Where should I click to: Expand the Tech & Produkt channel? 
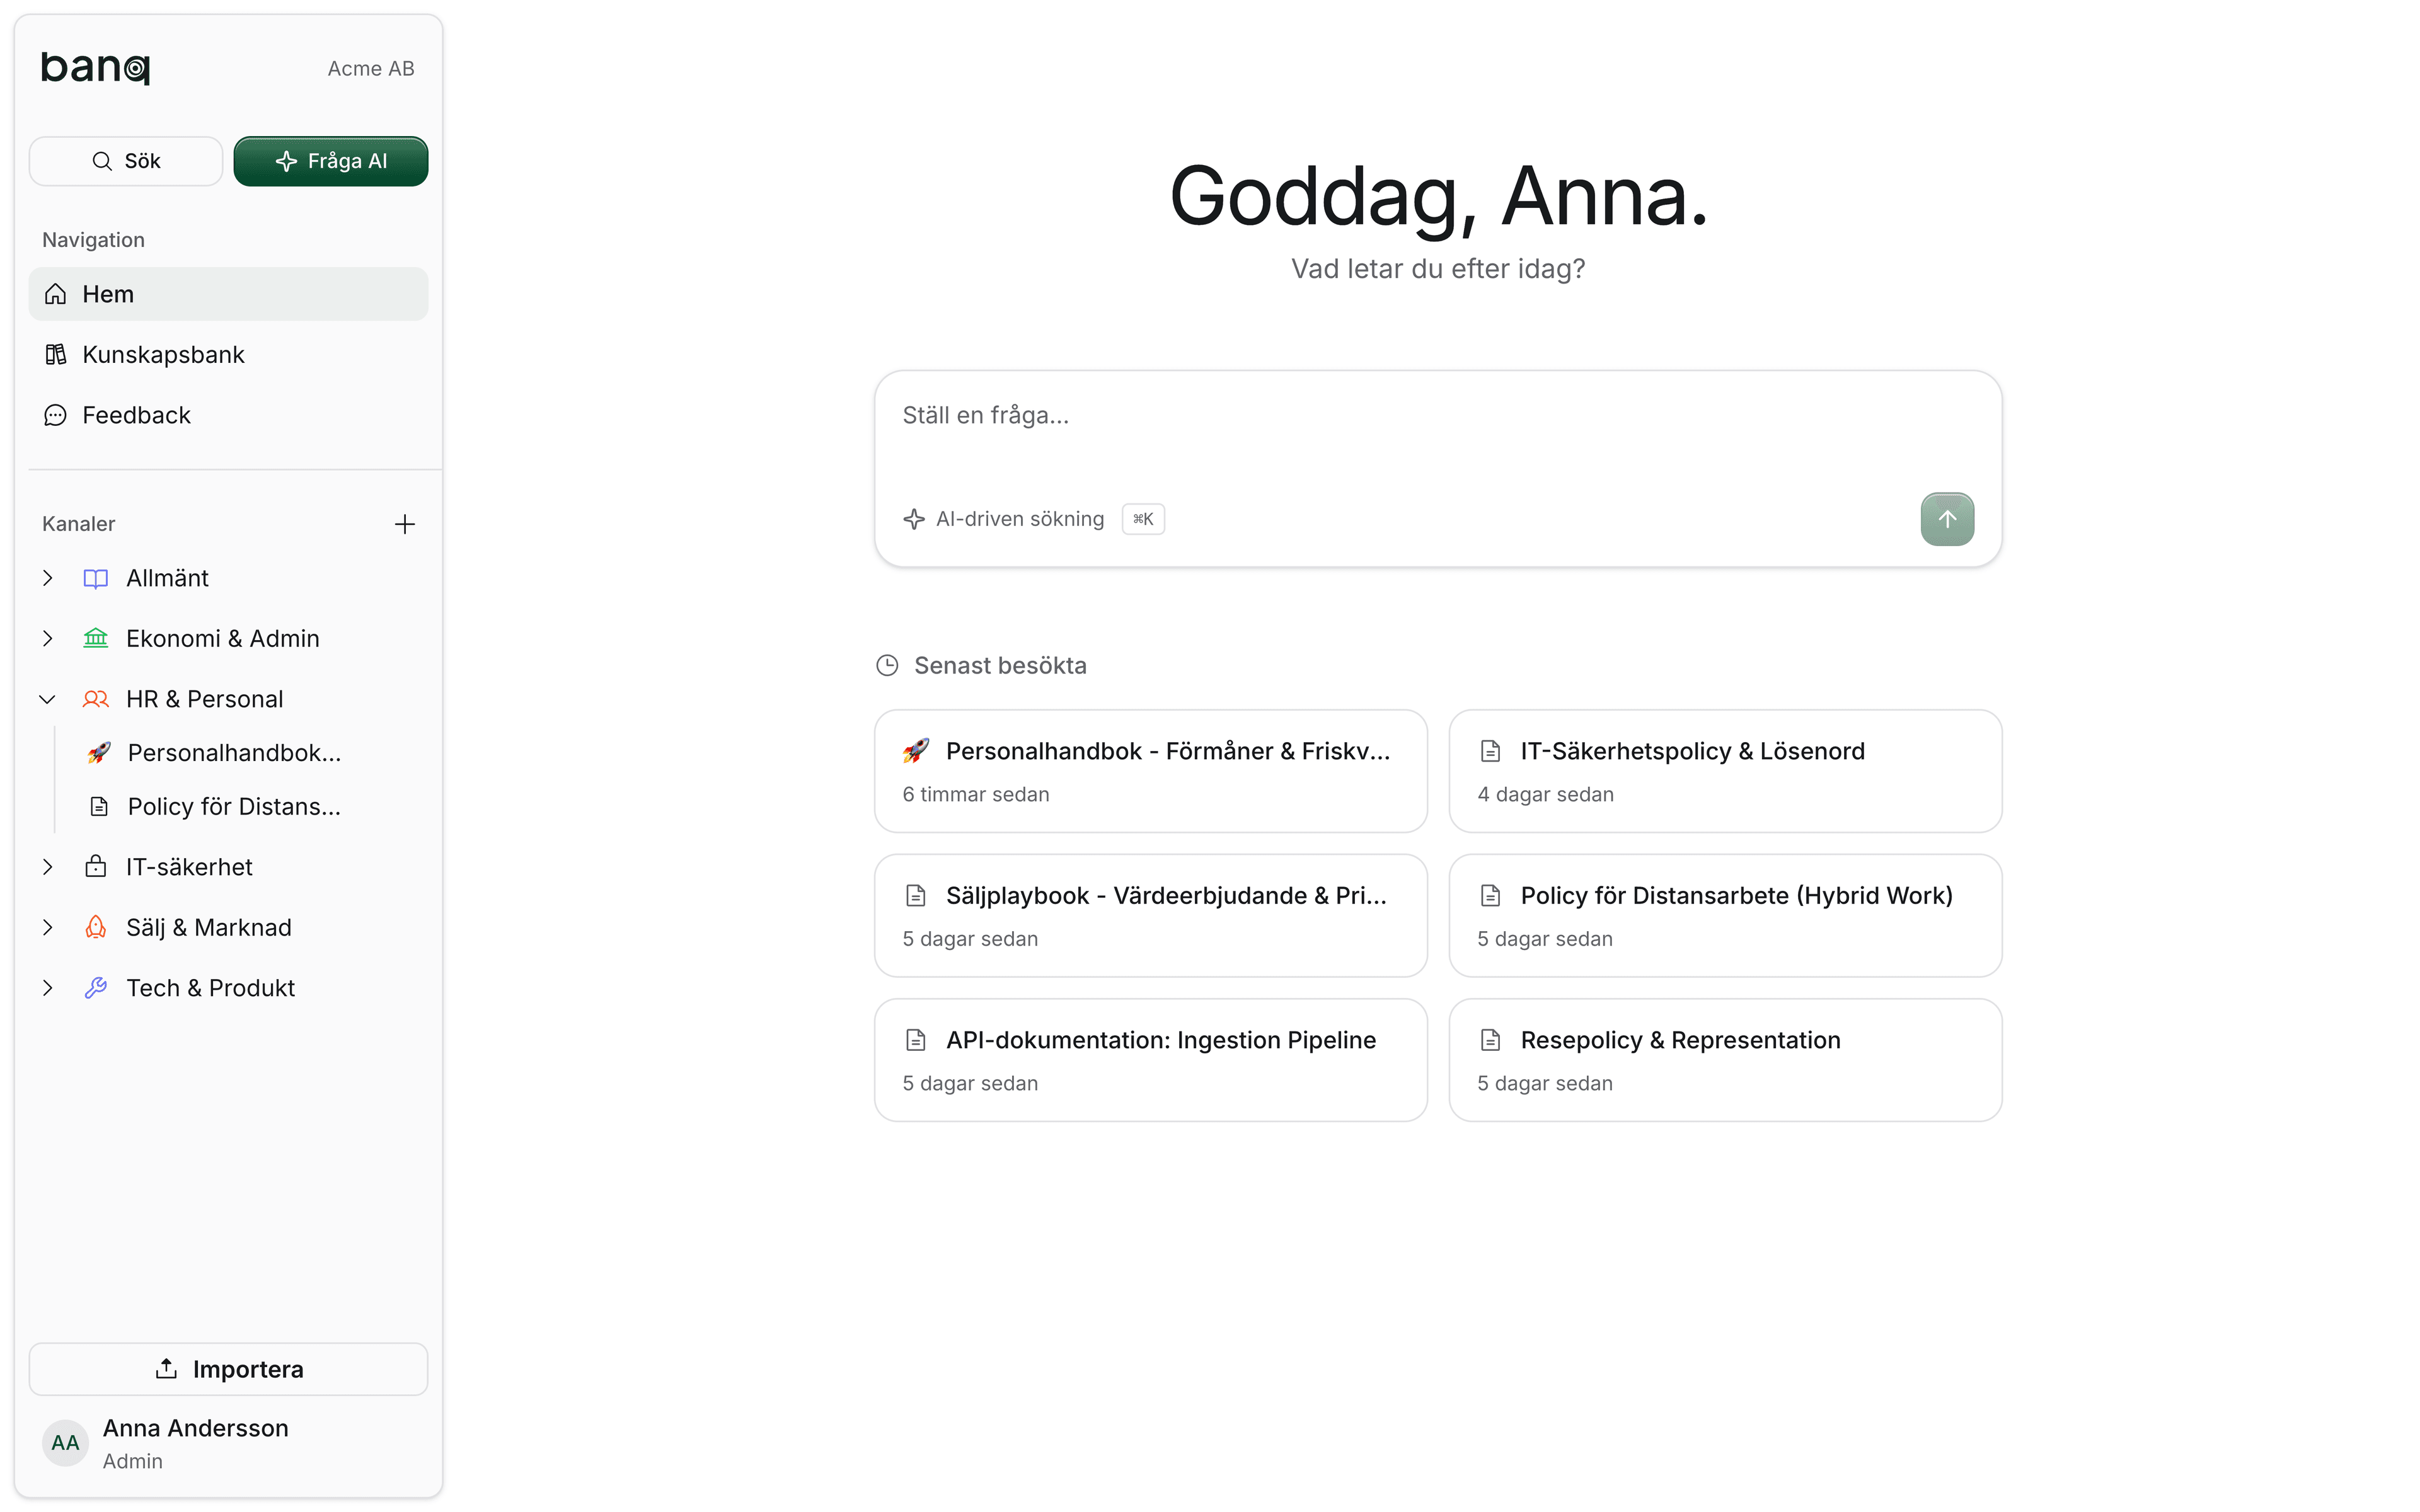(47, 988)
